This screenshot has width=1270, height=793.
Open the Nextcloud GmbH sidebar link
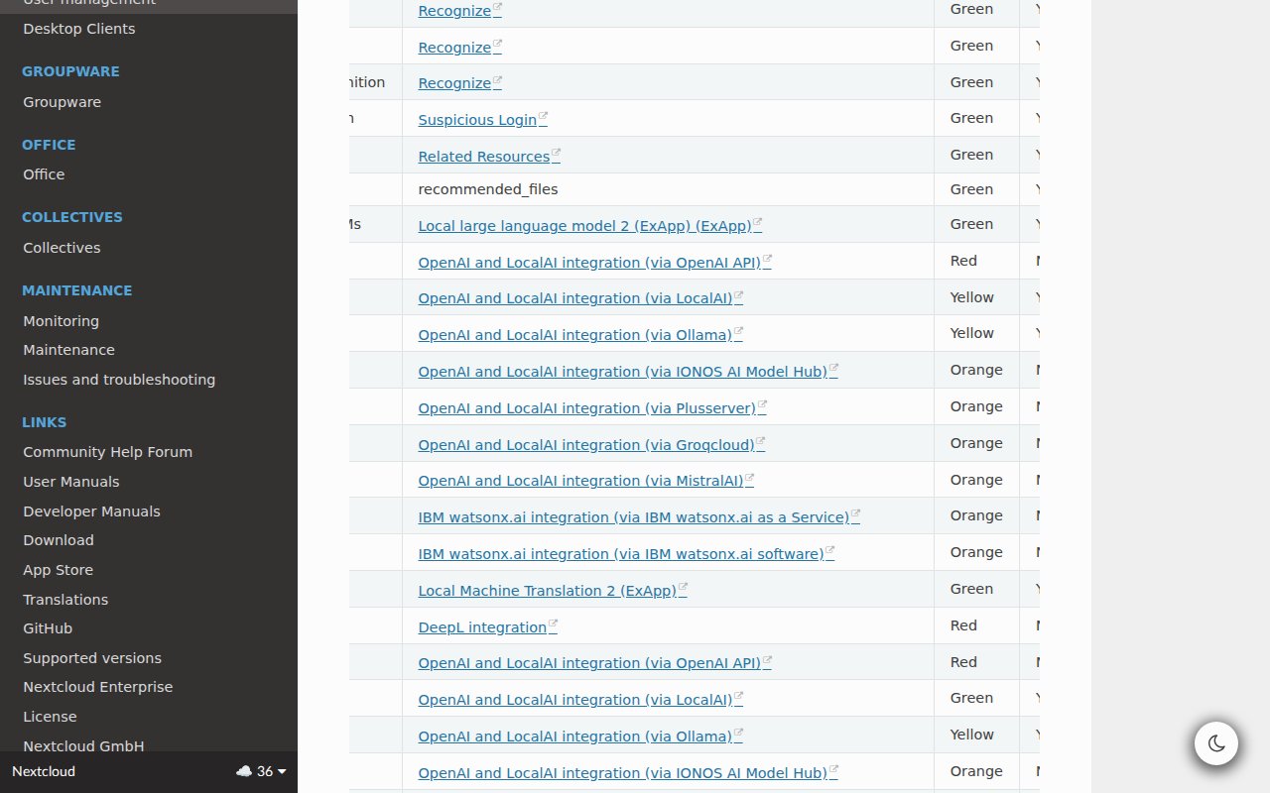[83, 746]
